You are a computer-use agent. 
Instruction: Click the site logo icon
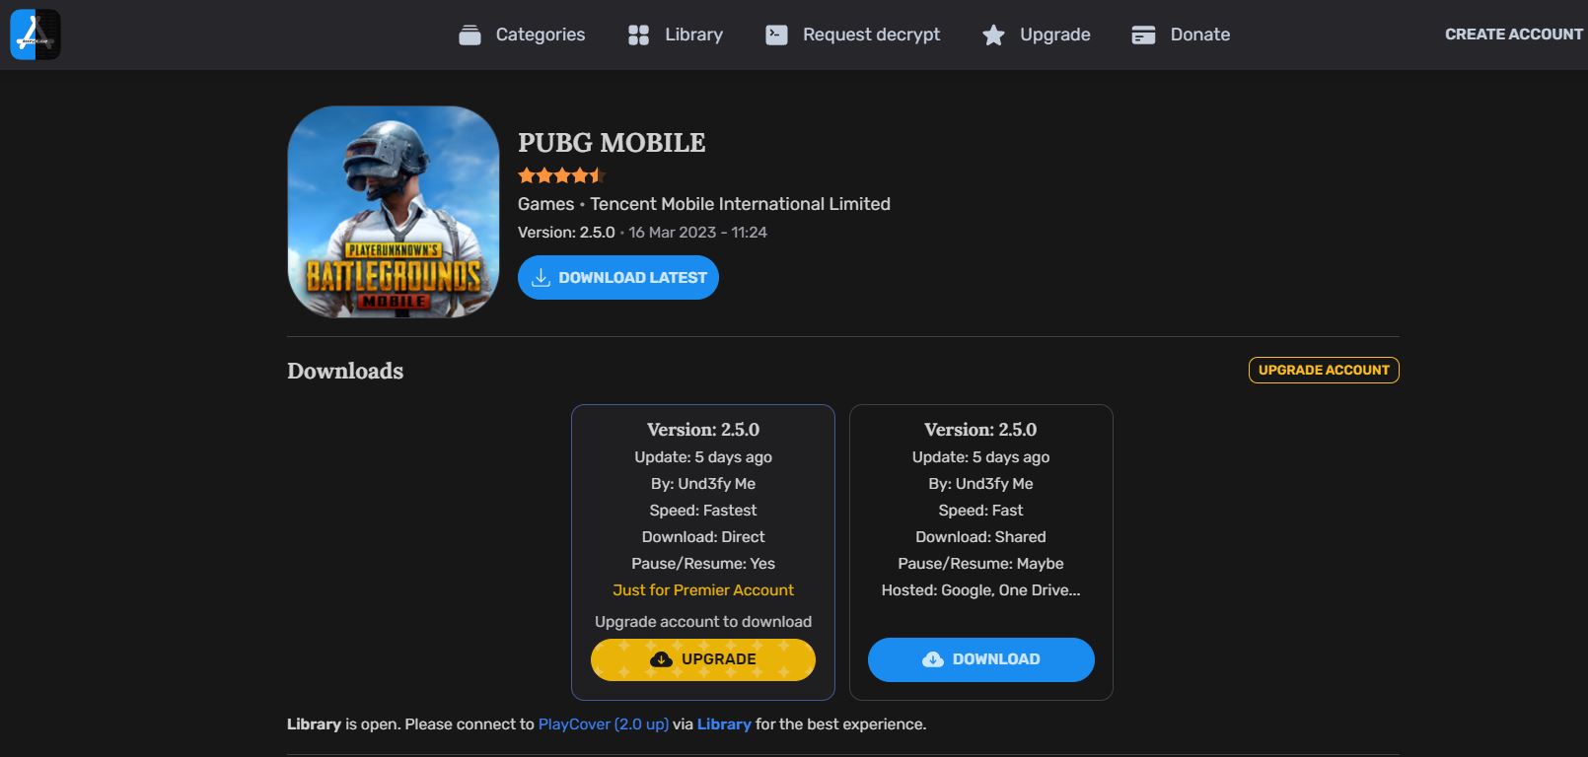tap(36, 34)
